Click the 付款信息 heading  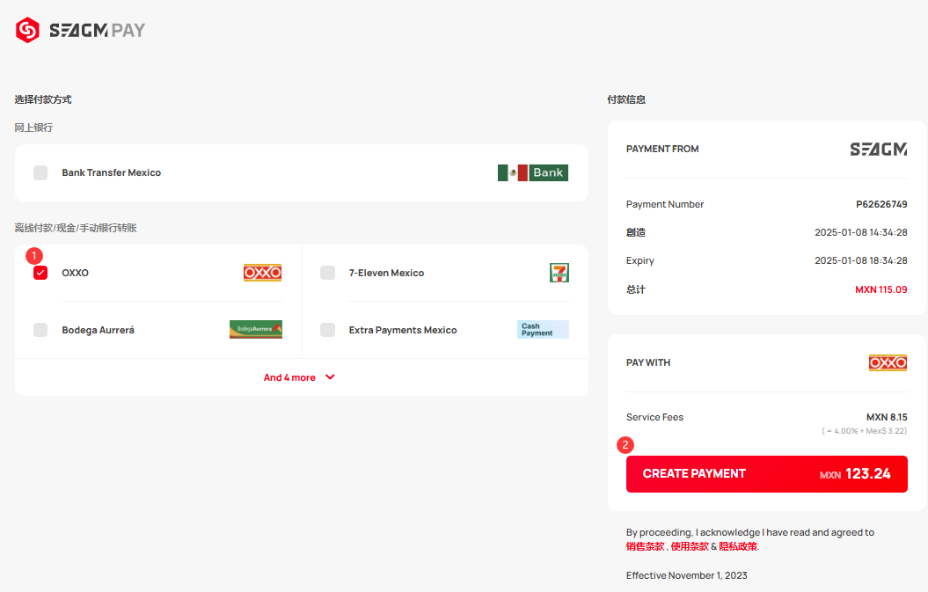point(626,99)
